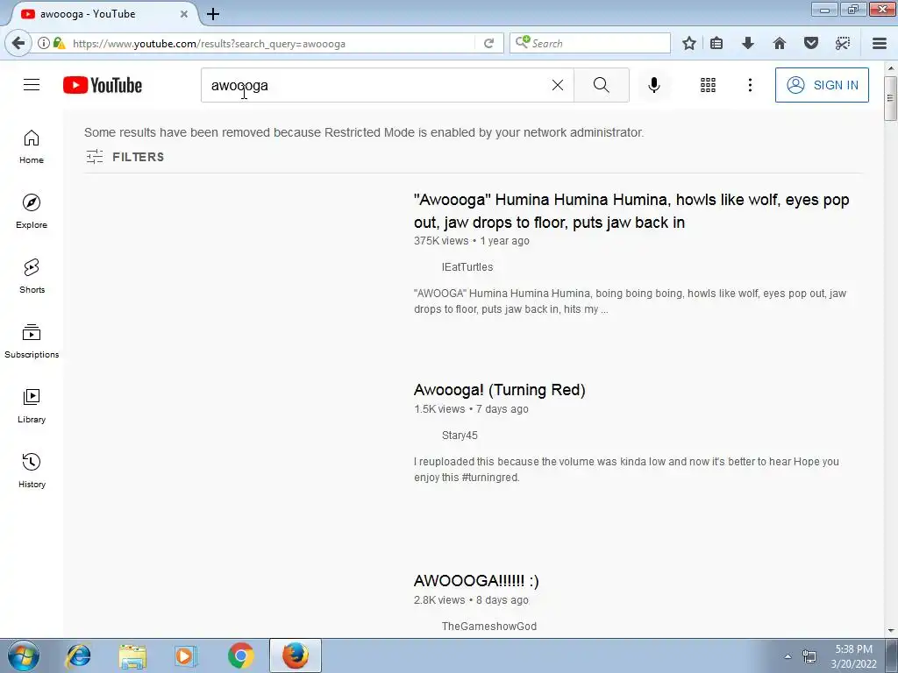
Task: Open the "Awoooga" Humina Humina video title
Action: coord(631,210)
